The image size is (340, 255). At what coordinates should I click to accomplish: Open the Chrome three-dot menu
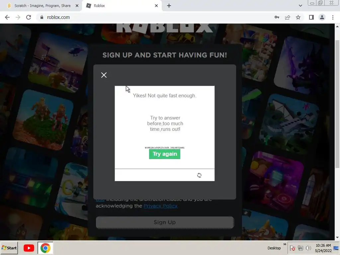(x=333, y=17)
